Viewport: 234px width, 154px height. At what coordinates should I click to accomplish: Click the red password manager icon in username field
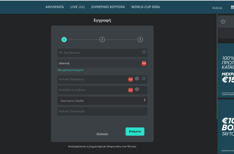(144, 63)
